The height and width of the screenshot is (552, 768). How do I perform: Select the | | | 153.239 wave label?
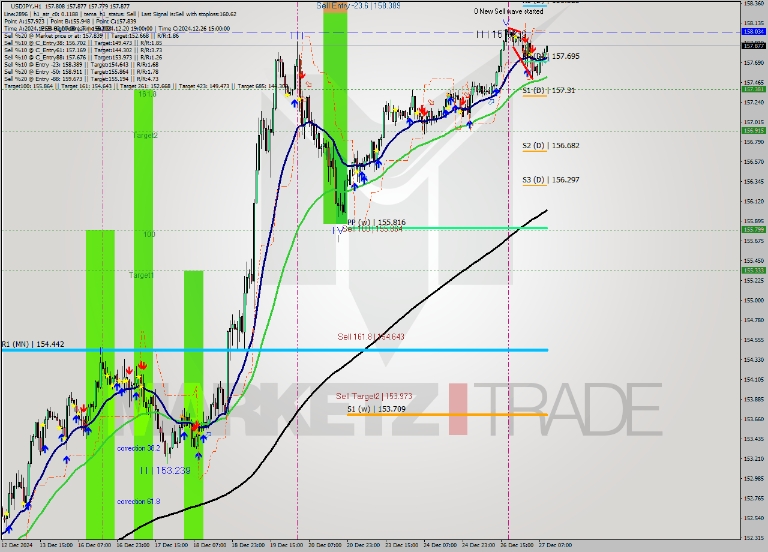pos(166,471)
